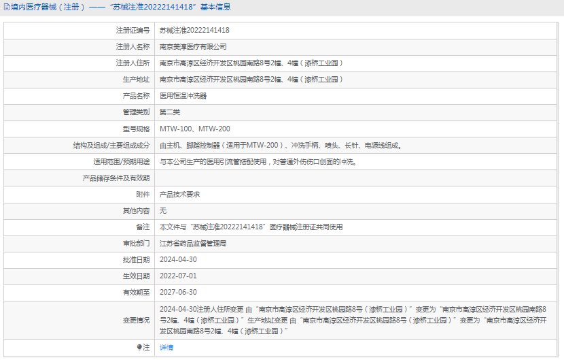Click the structure composition text starting 由主机
Screen dimensions: 564x360
click(281, 146)
